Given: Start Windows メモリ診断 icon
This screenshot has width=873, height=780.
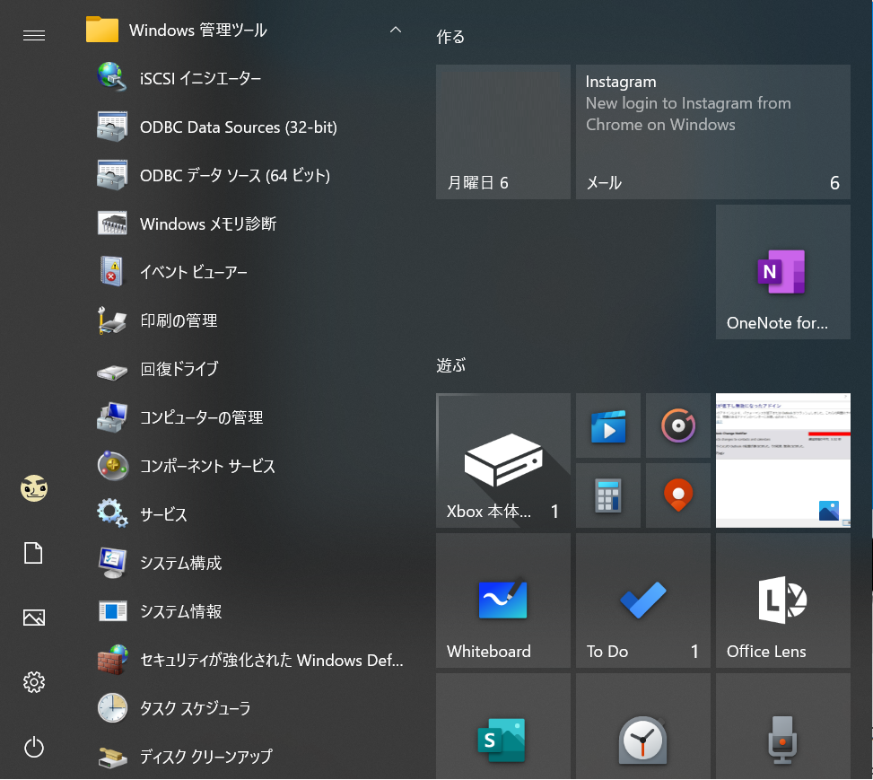Looking at the screenshot, I should tap(112, 223).
